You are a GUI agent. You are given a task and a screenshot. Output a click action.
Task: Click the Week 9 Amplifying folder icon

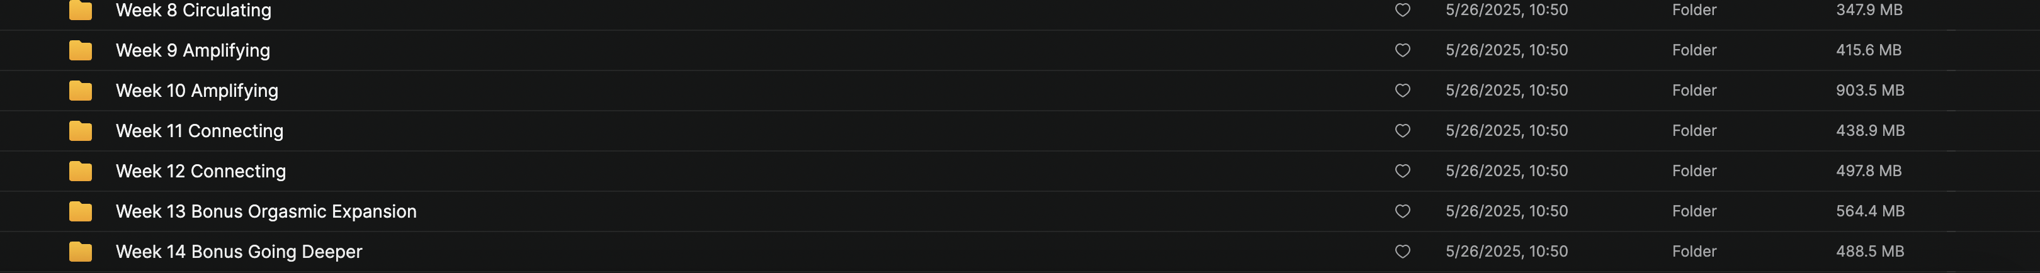[x=80, y=51]
